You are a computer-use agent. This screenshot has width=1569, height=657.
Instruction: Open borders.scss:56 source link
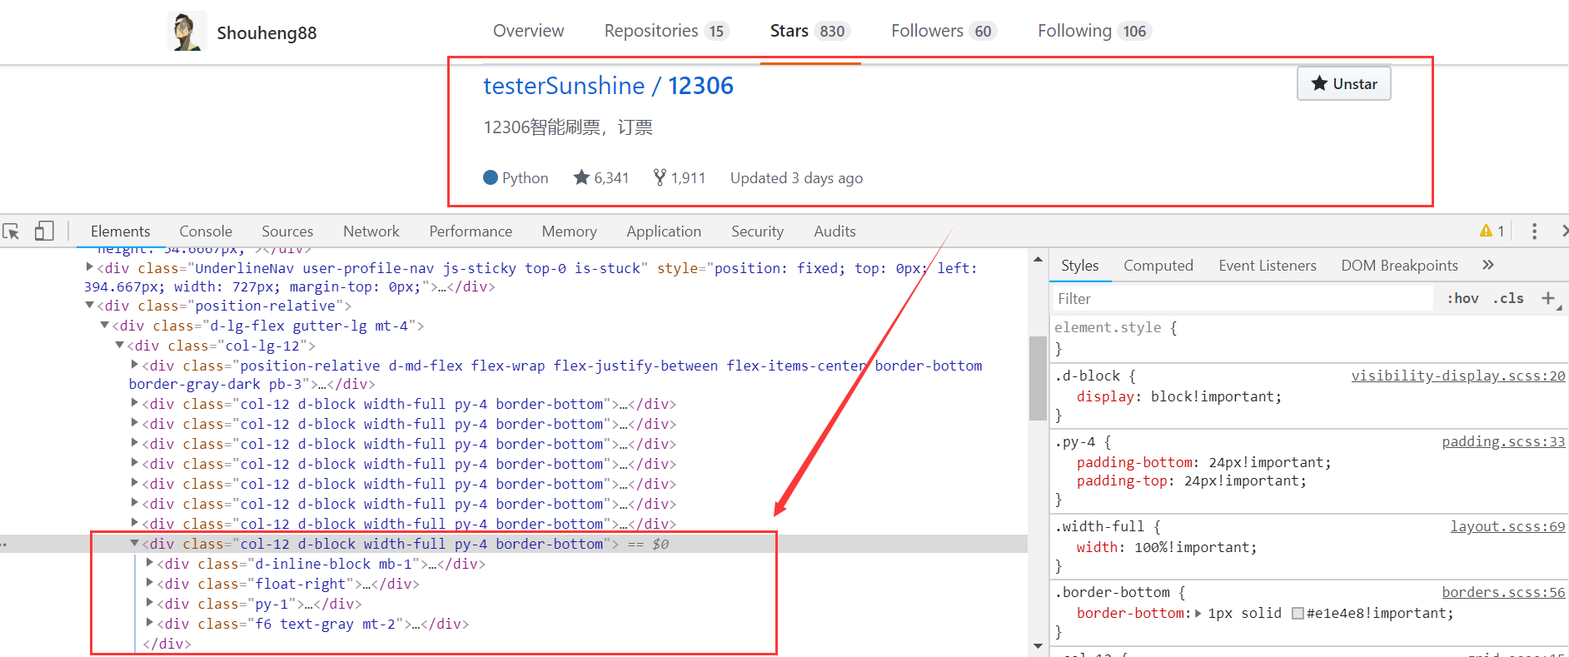pyautogui.click(x=1503, y=592)
